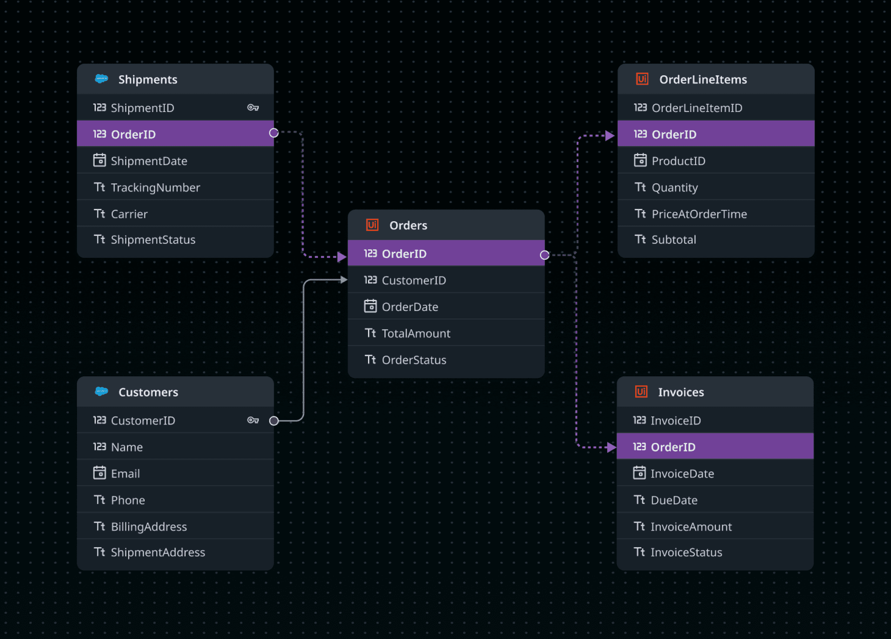The height and width of the screenshot is (639, 891).
Task: Click the Salesforce cloud icon on Customers
Action: click(x=101, y=391)
